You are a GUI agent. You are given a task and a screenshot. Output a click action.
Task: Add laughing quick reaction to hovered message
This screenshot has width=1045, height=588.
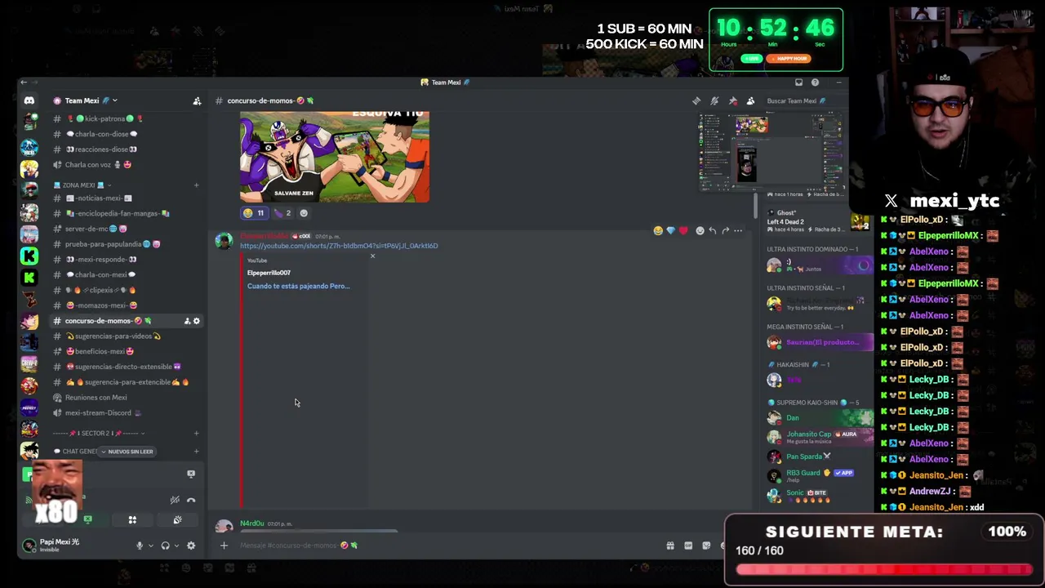click(658, 231)
